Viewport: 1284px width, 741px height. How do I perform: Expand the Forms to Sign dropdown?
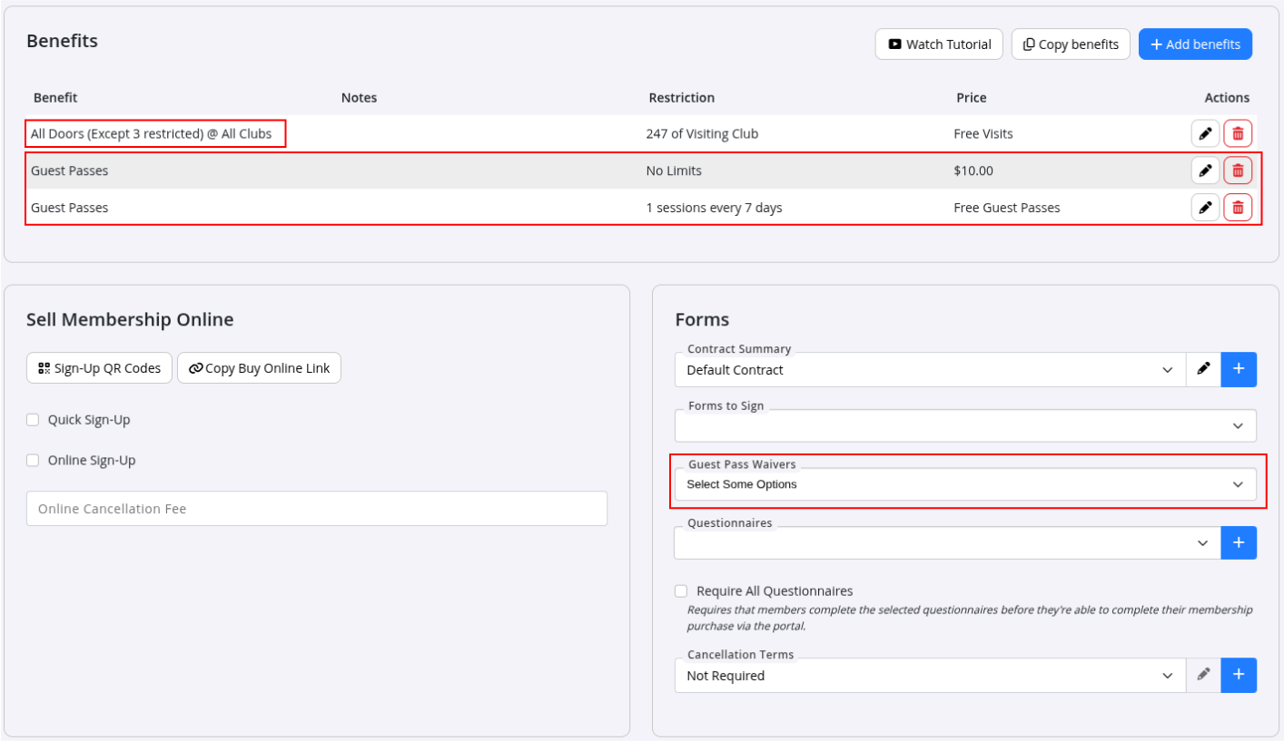(x=965, y=425)
